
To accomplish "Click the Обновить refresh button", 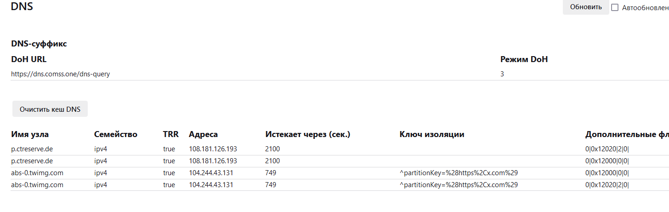I will coord(585,7).
